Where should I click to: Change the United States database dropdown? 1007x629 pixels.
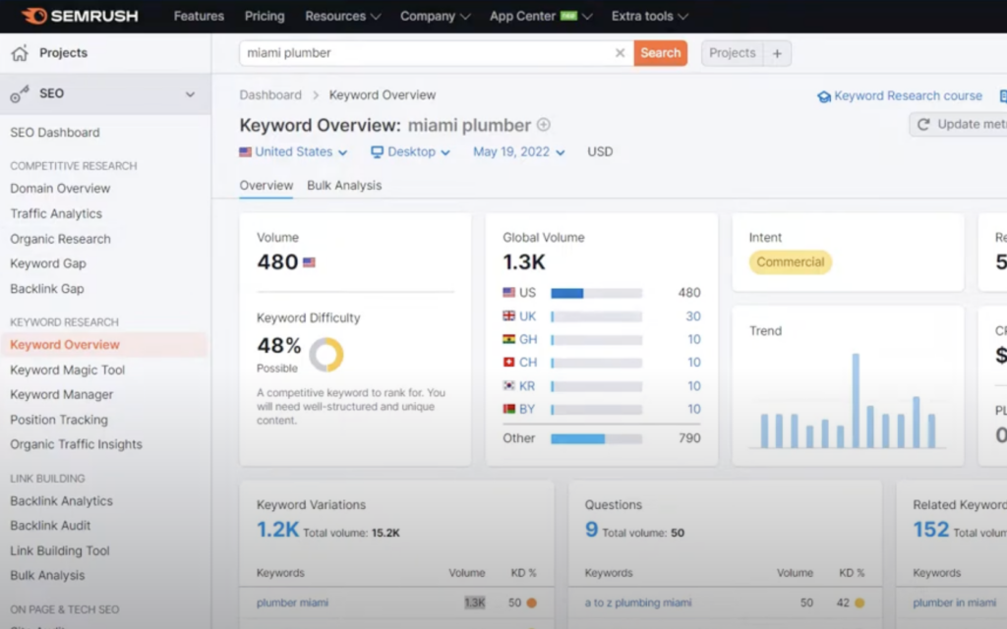(293, 152)
